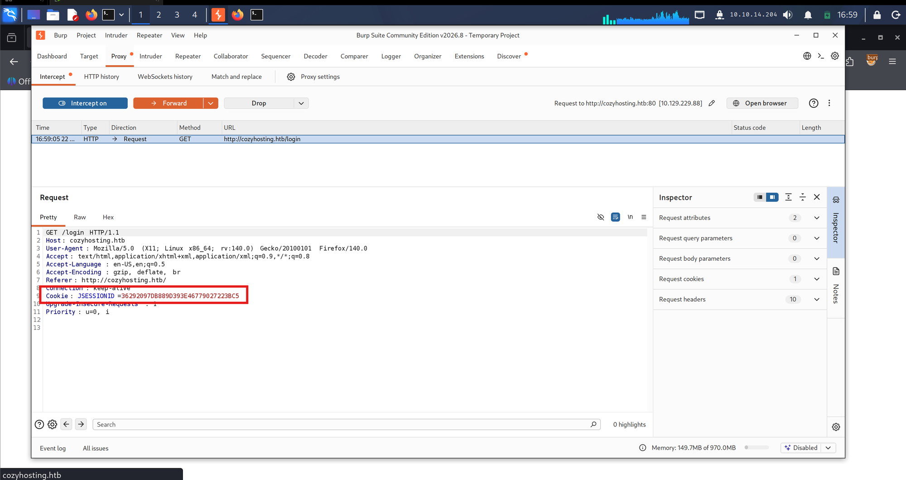The height and width of the screenshot is (480, 906).
Task: Go to previous search match arrow
Action: pyautogui.click(x=67, y=424)
